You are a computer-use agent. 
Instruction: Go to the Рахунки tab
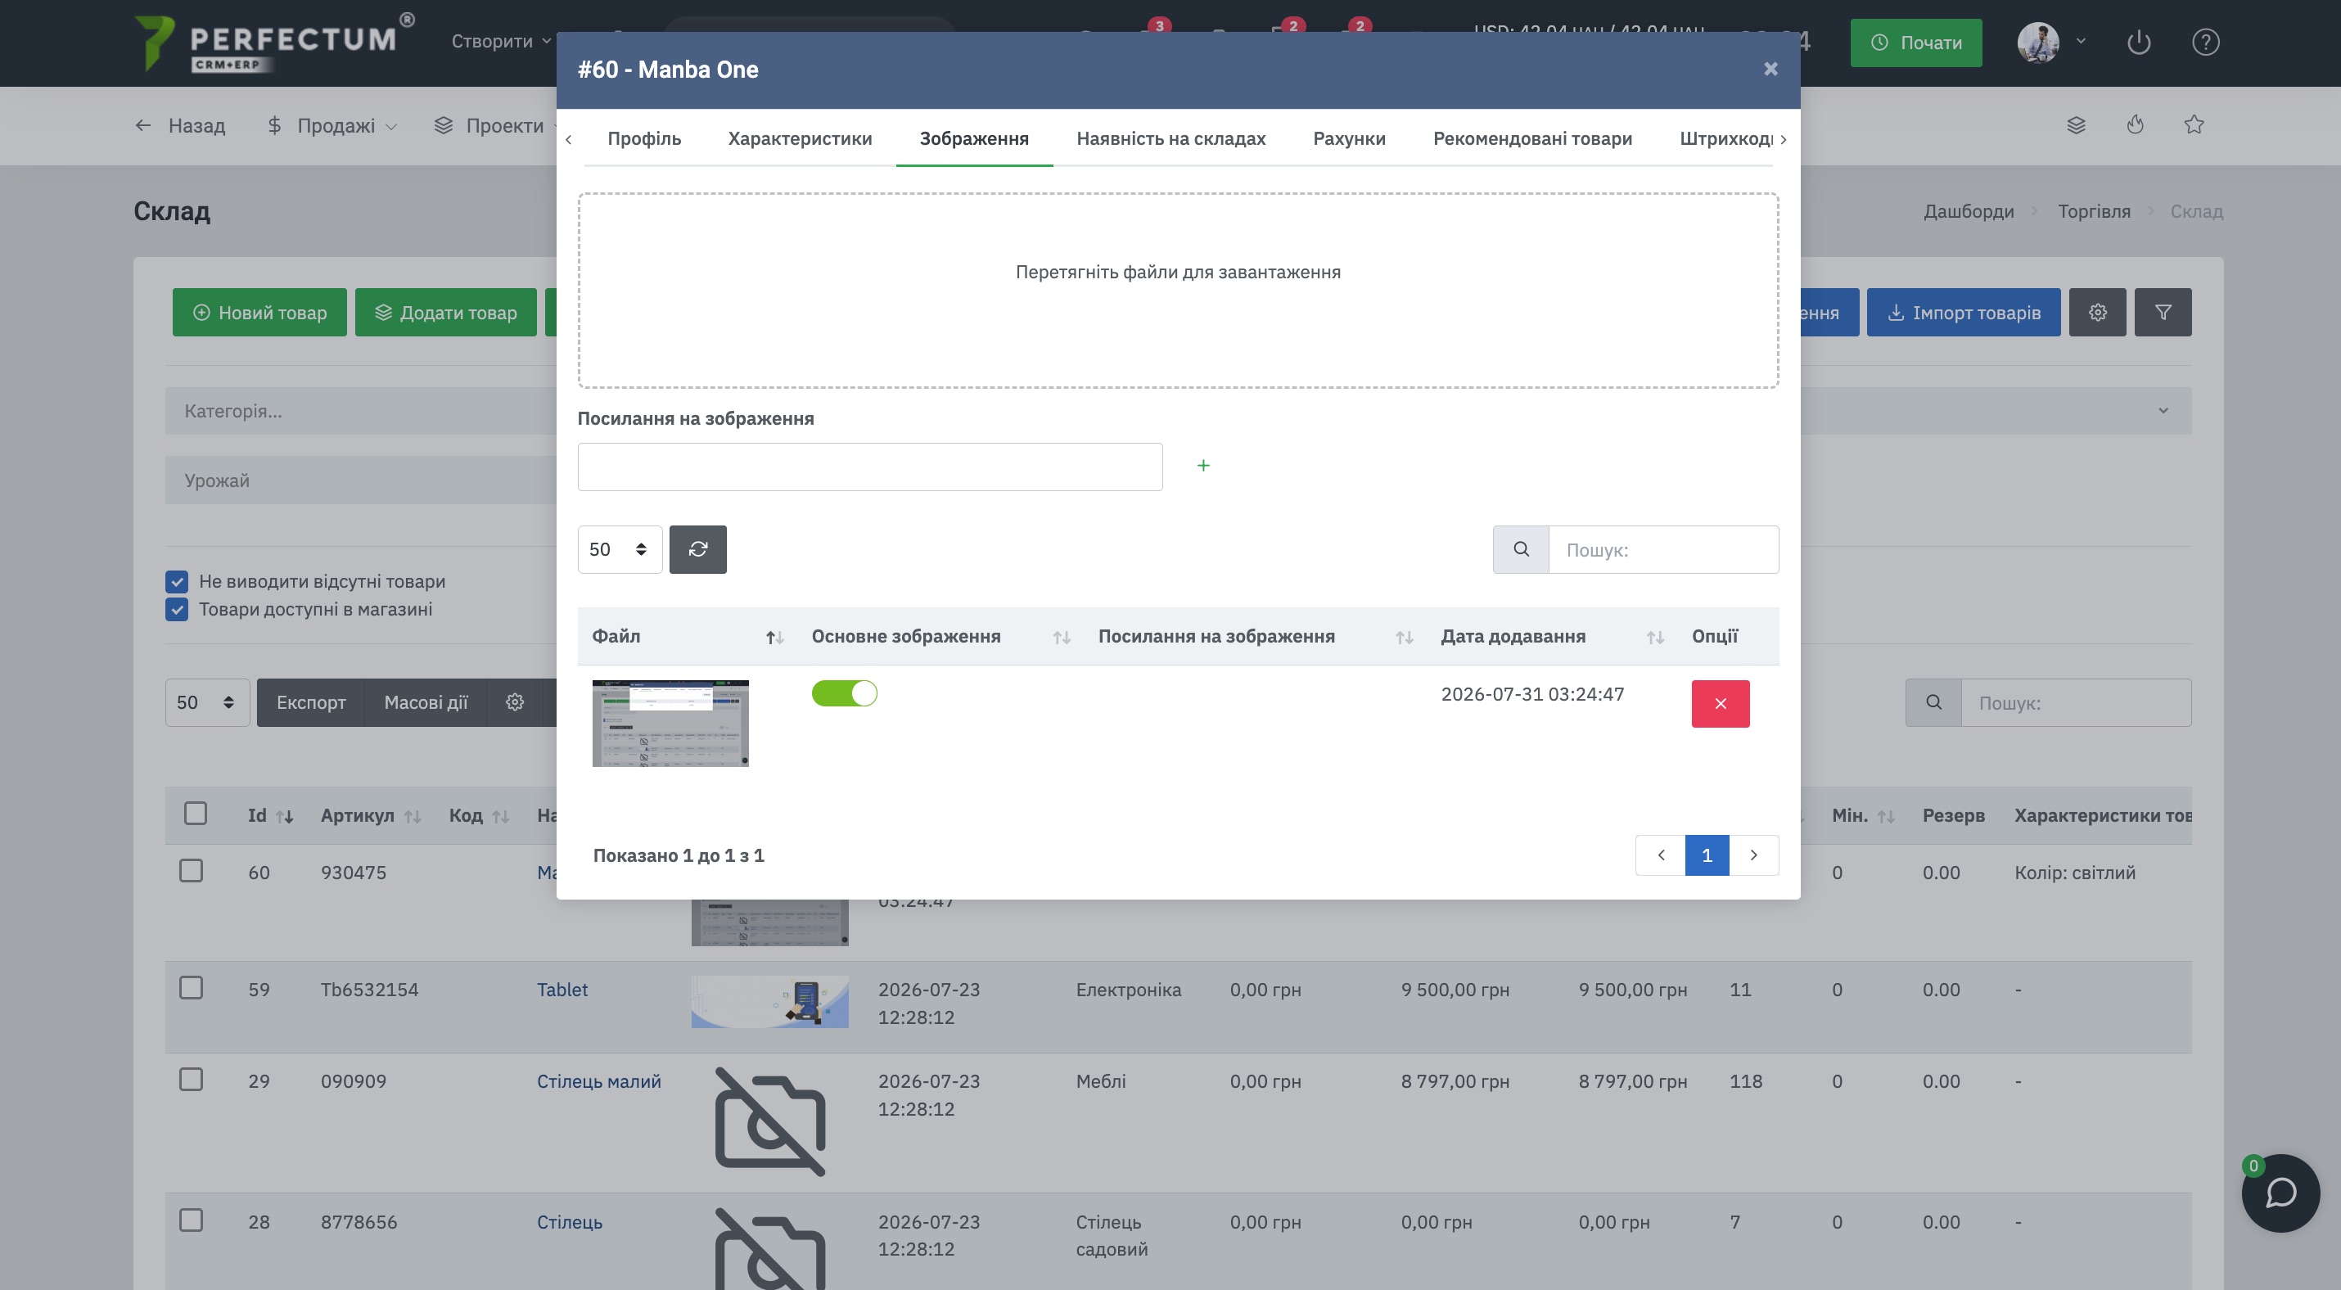pyautogui.click(x=1349, y=138)
